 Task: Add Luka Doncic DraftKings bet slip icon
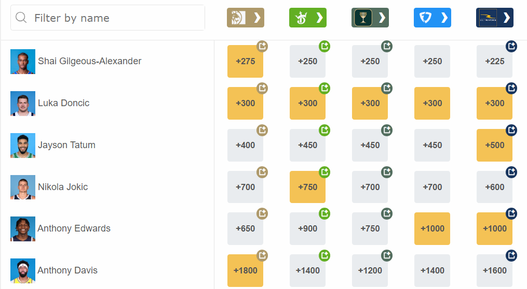(325, 88)
